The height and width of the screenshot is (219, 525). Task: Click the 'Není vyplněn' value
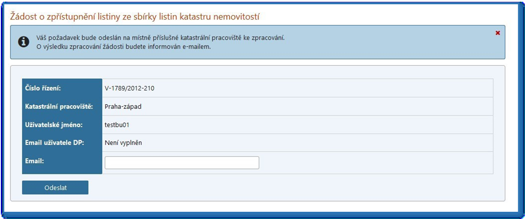coord(123,143)
